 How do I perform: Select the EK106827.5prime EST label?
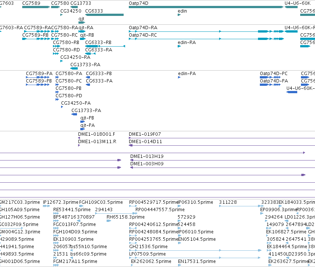coord(286,232)
